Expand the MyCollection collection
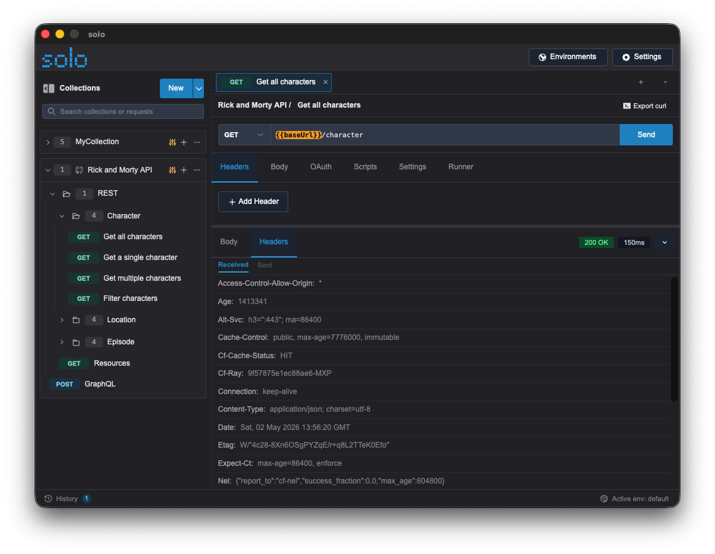715x554 pixels. pyautogui.click(x=48, y=142)
